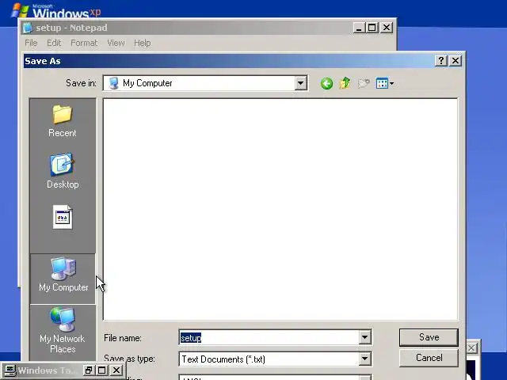507x380 pixels.
Task: Restore the Windows Task Manager window
Action: coord(88,370)
